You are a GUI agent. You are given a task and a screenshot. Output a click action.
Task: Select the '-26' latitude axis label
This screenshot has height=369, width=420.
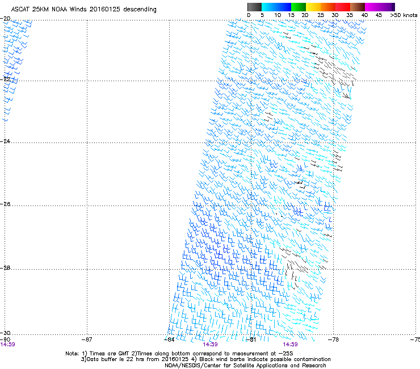pos(6,204)
